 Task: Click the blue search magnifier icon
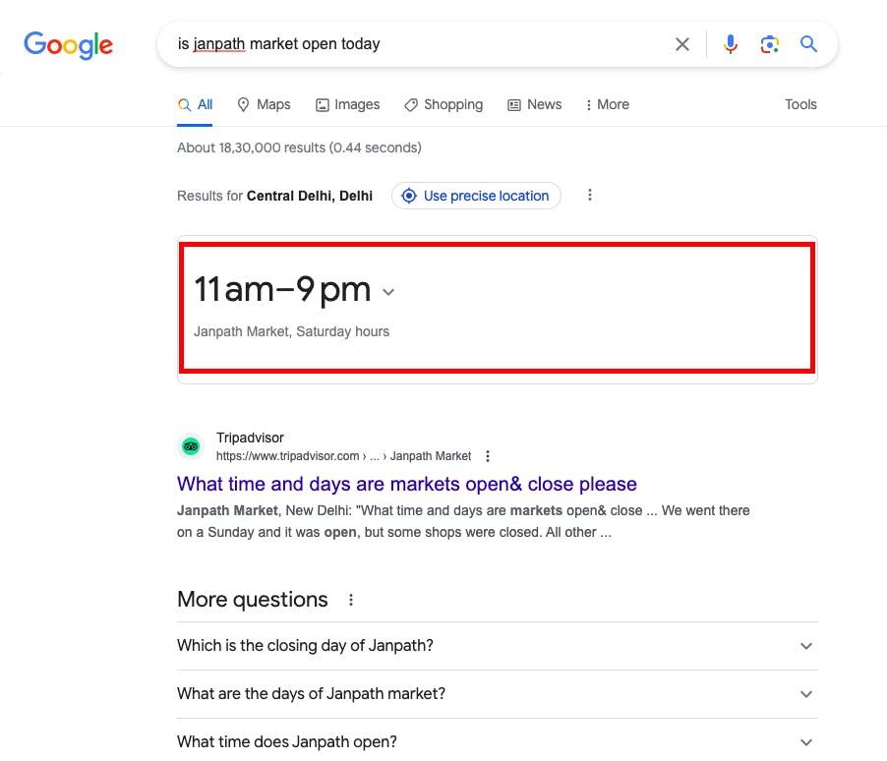pos(808,44)
